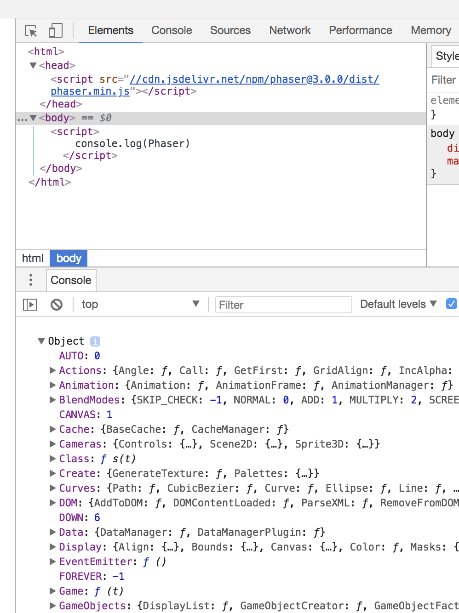459x613 pixels.
Task: Click the Object info badge icon
Action: (95, 341)
